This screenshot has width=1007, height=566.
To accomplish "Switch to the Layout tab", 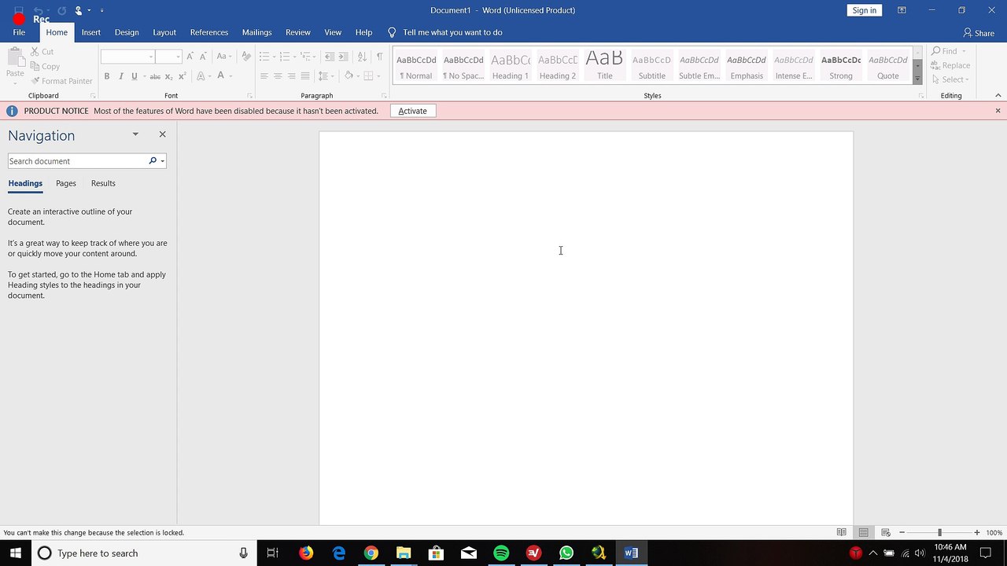I will 164,32.
